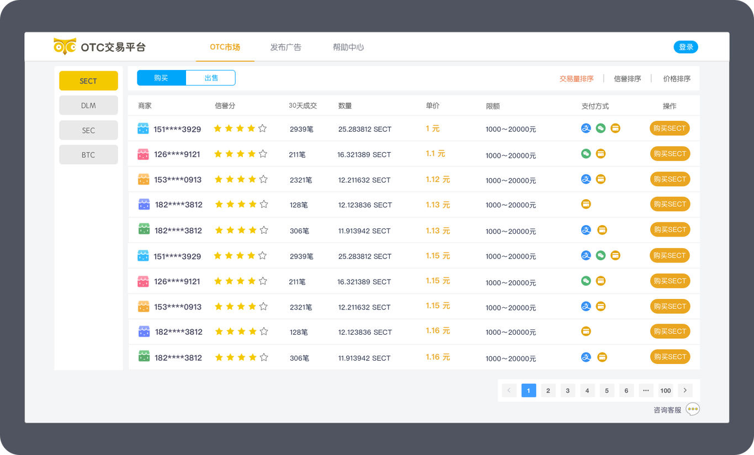The width and height of the screenshot is (754, 455).
Task: Click merchant 153****0913 in the 1.12 元 row
Action: point(178,180)
